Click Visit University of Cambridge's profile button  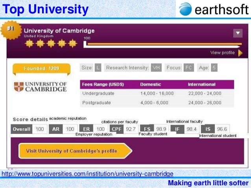click(x=75, y=151)
